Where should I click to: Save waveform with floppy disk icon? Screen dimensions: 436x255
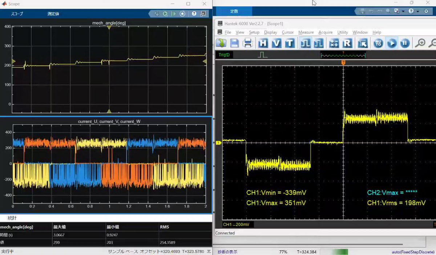(234, 43)
